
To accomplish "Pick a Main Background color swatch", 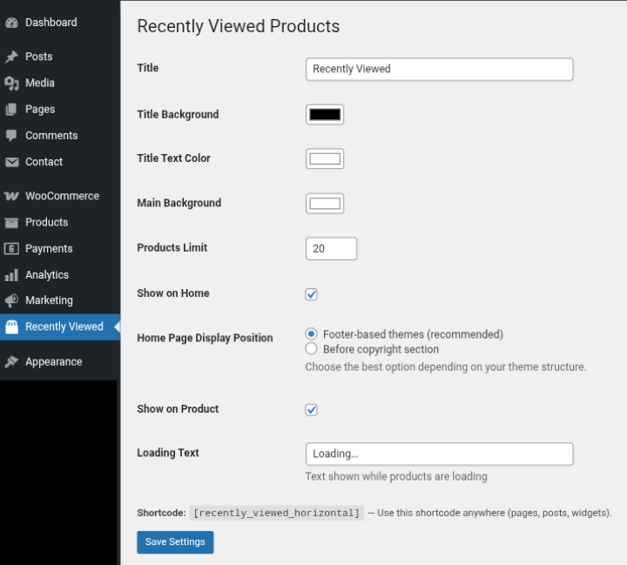I will point(325,204).
